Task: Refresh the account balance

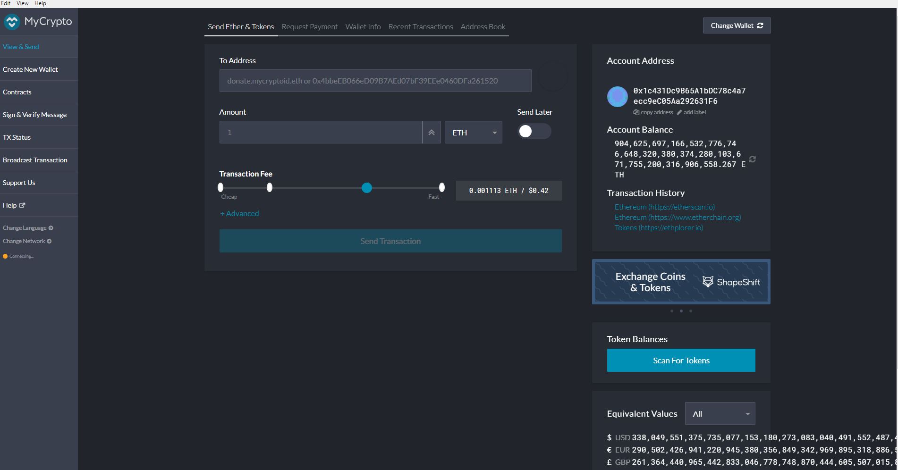Action: coord(753,159)
